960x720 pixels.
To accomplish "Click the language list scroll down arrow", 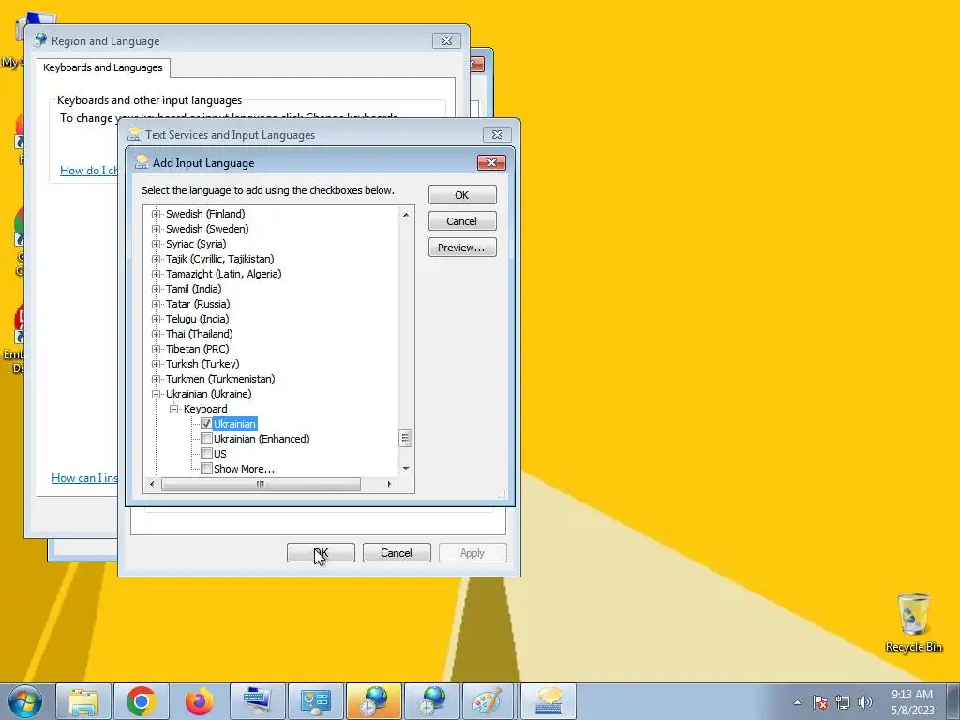I will pos(405,469).
